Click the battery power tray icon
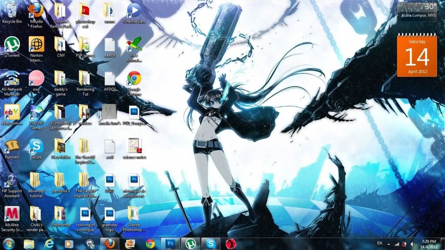 point(405,244)
